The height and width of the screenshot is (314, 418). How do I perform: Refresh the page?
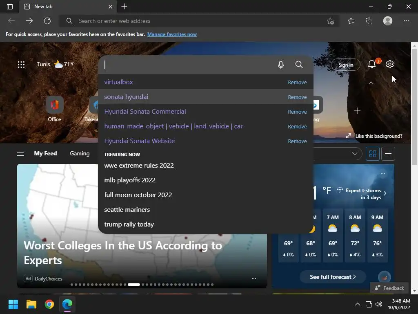coord(47,21)
